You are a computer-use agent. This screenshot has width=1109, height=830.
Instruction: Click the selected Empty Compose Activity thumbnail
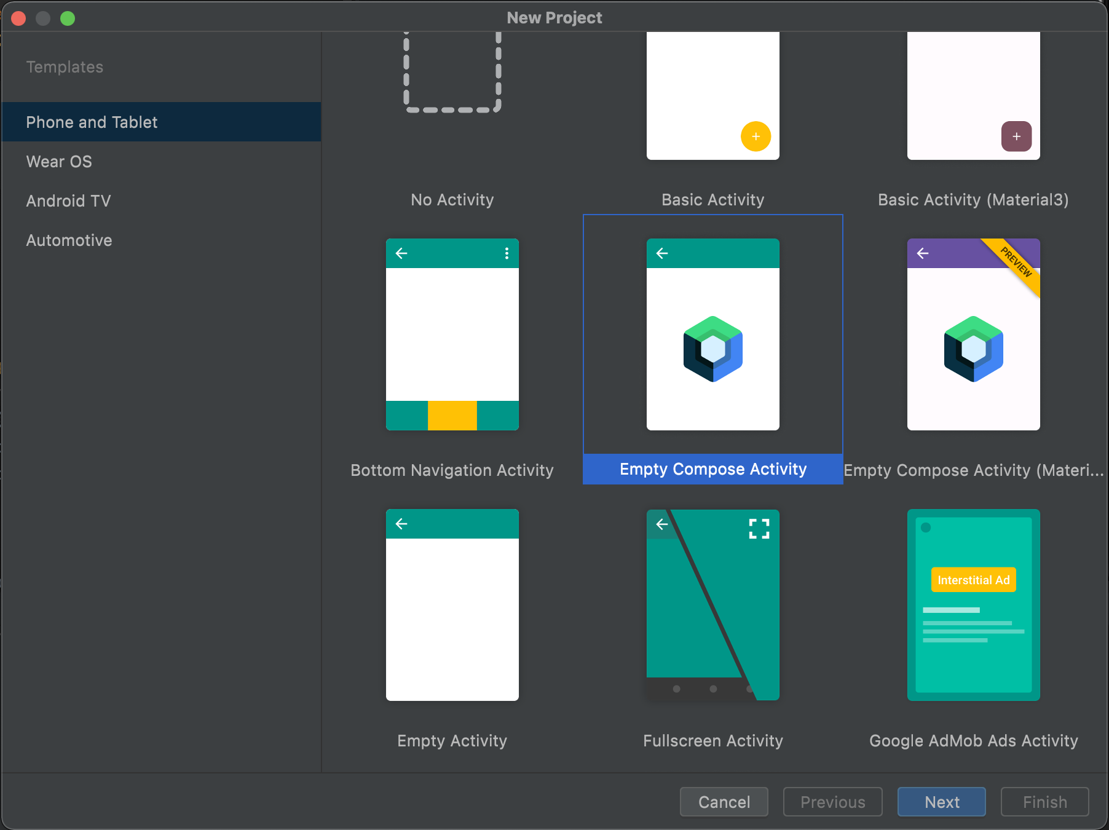[713, 334]
